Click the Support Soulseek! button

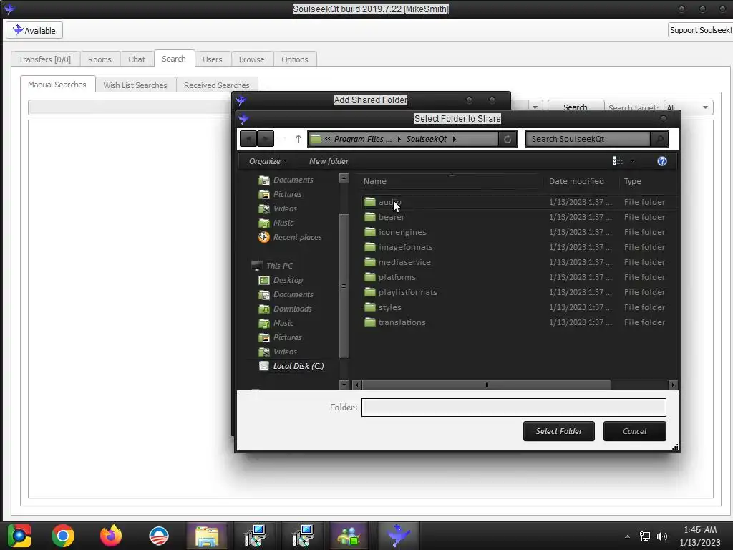coord(700,30)
